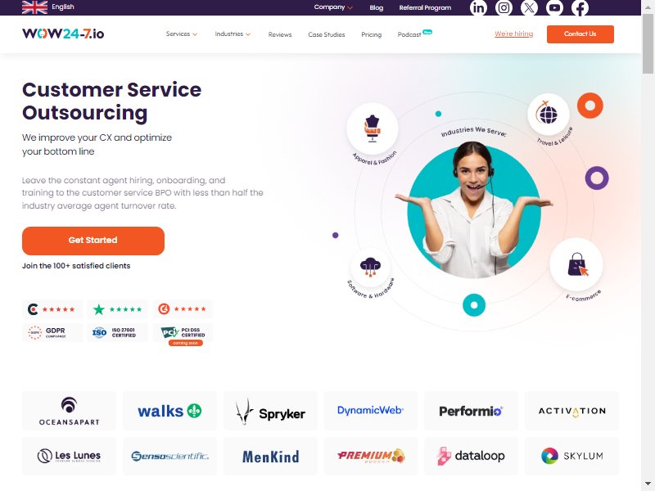Click the X (Twitter) icon
This screenshot has width=655, height=491.
pyautogui.click(x=529, y=8)
